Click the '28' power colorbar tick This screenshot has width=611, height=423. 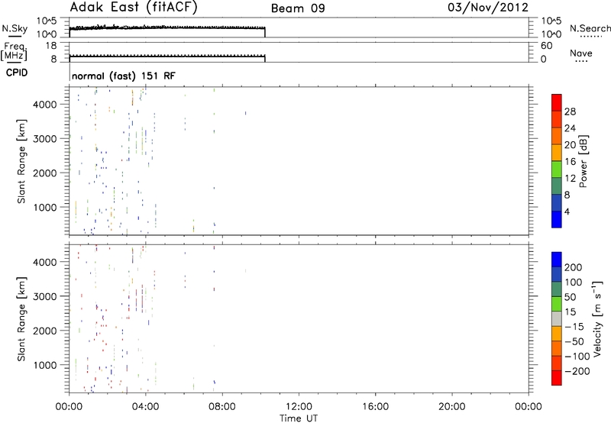pyautogui.click(x=570, y=111)
